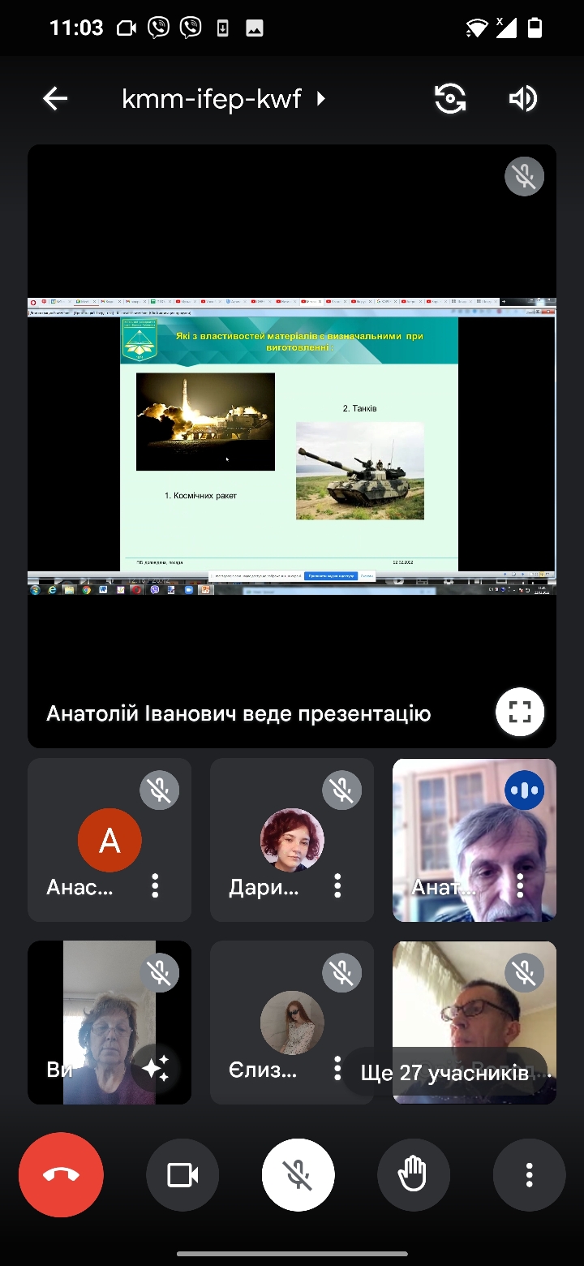Tap muted mic icon on self-view tile
Viewport: 584px width, 1266px height.
pos(160,973)
